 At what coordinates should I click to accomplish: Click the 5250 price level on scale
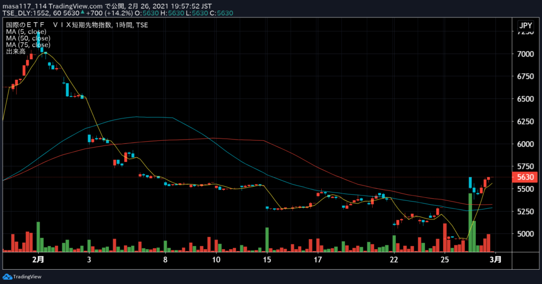(x=526, y=212)
